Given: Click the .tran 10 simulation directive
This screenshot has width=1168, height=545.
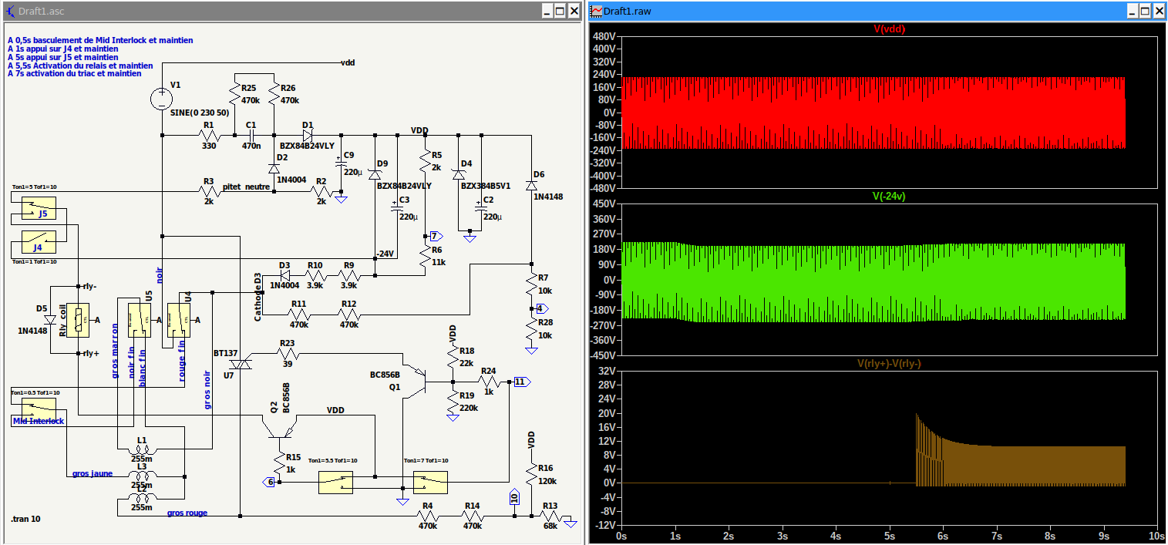Looking at the screenshot, I should (x=26, y=519).
